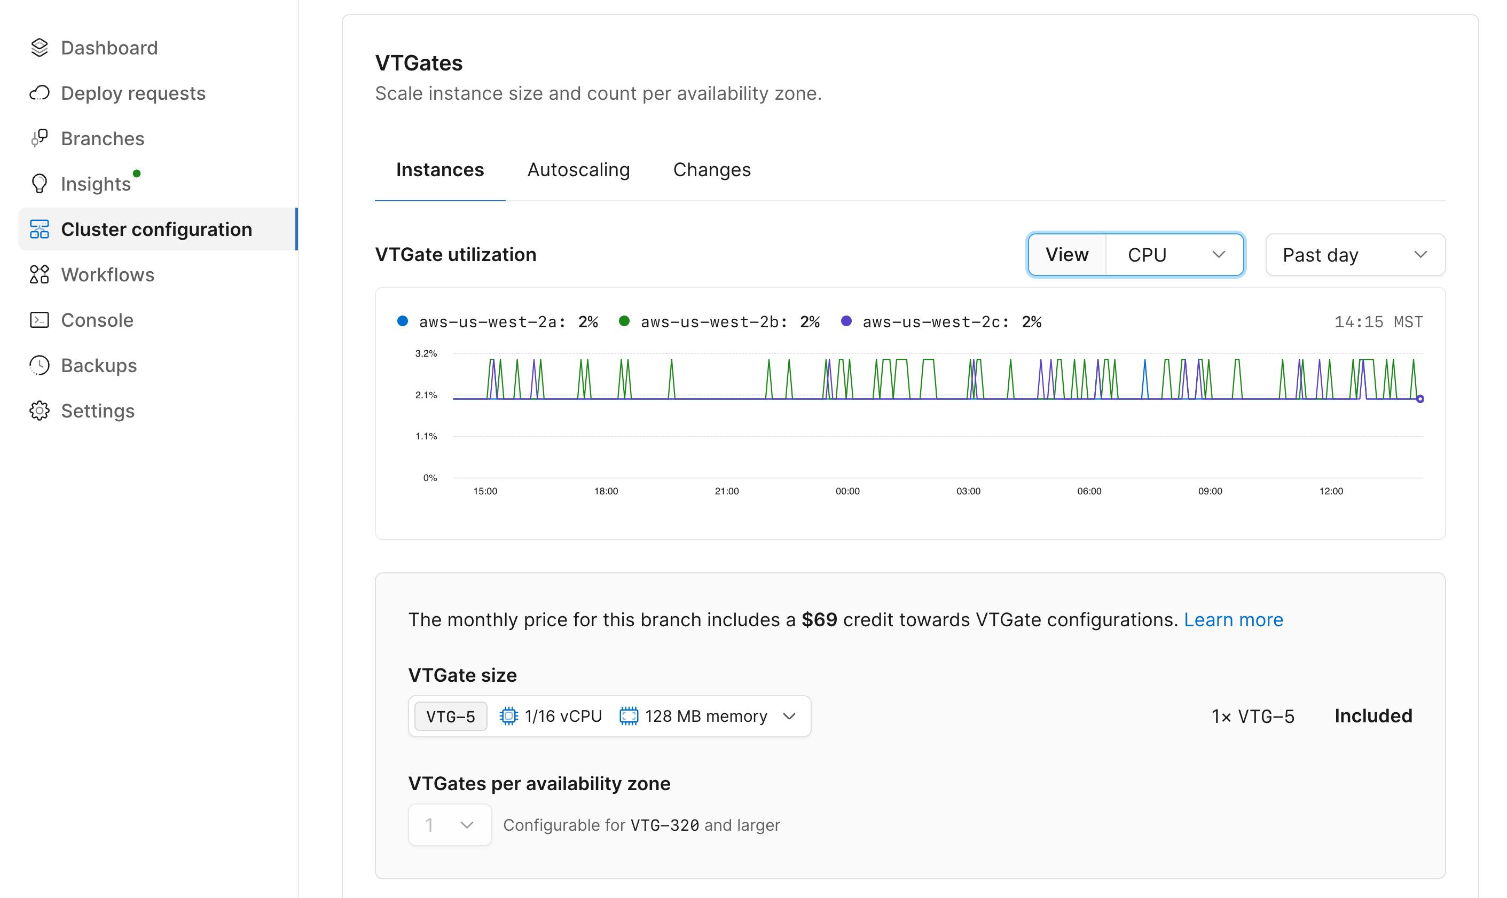Viewport: 1507px width, 898px height.
Task: Click the Learn more link
Action: point(1234,620)
